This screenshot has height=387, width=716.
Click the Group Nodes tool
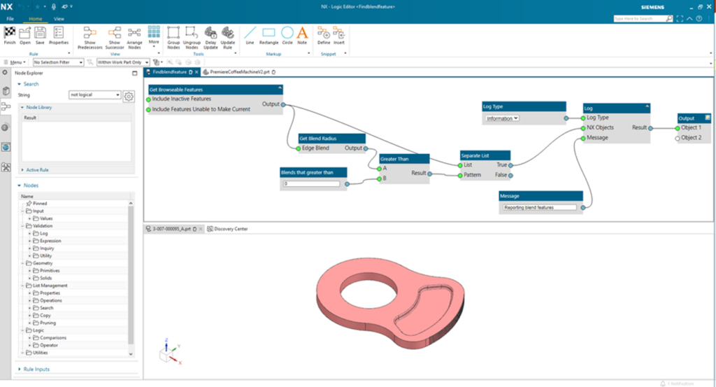(x=173, y=33)
